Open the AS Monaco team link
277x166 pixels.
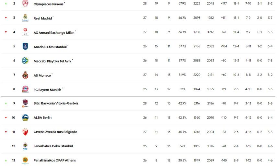click(x=42, y=75)
